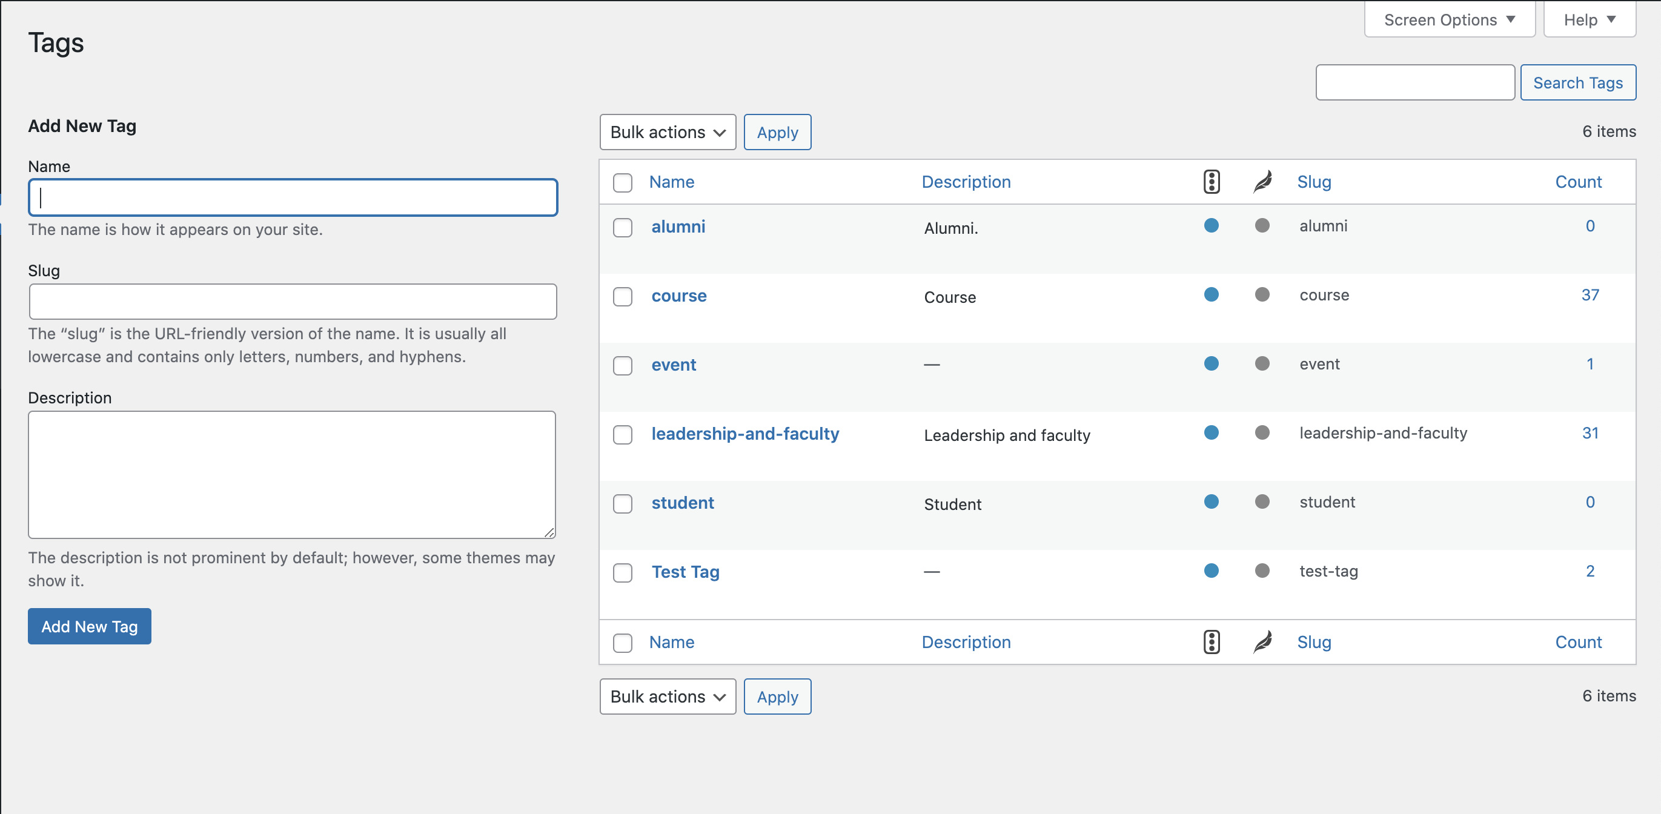Click the blue SEO dot for alumni
The height and width of the screenshot is (814, 1661).
click(x=1211, y=225)
